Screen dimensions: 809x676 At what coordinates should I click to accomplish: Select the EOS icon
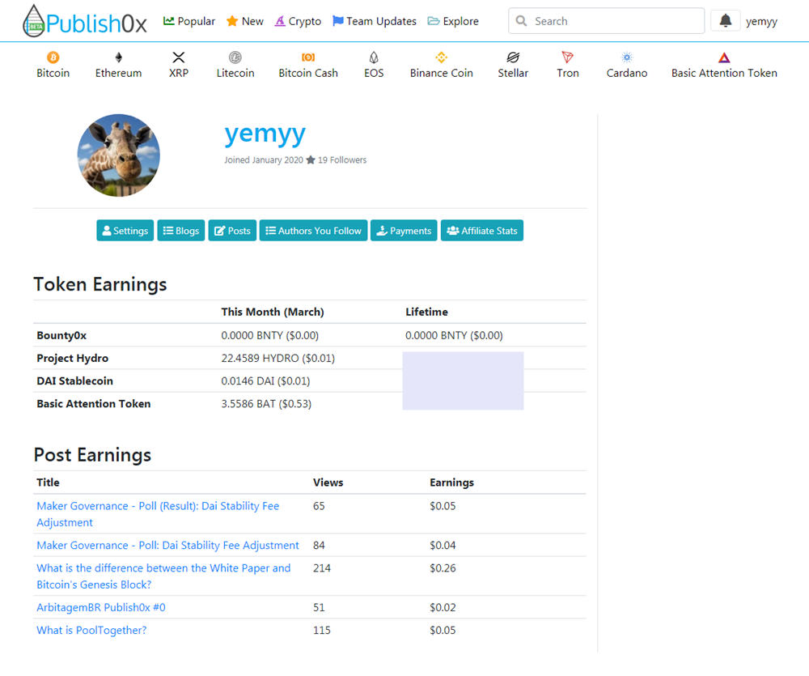click(374, 57)
